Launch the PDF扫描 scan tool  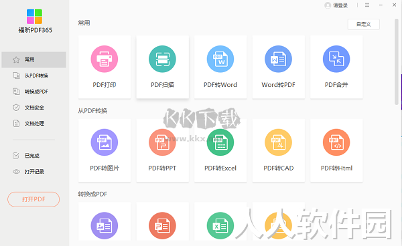pyautogui.click(x=162, y=67)
